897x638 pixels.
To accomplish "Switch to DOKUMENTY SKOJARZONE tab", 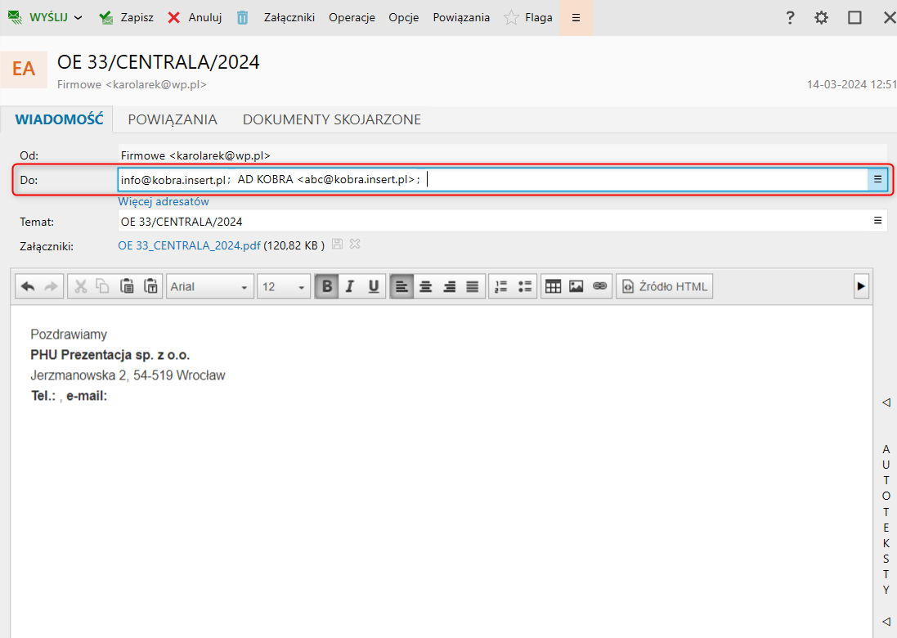I will click(332, 119).
